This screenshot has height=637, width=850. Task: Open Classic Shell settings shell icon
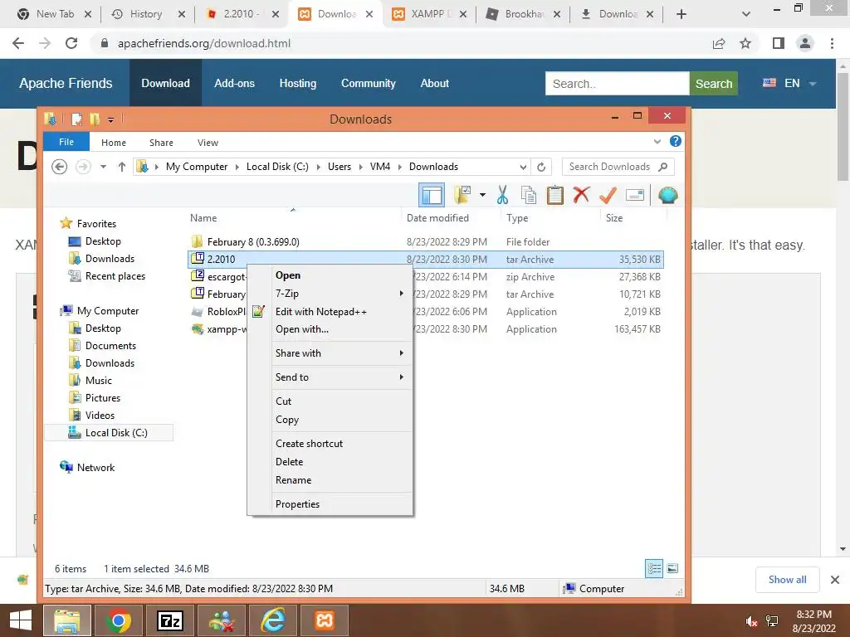(x=668, y=195)
